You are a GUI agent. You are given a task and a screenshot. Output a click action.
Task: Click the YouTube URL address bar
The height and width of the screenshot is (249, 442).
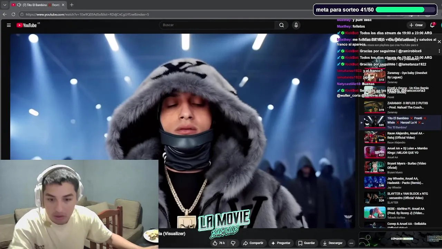(87, 14)
